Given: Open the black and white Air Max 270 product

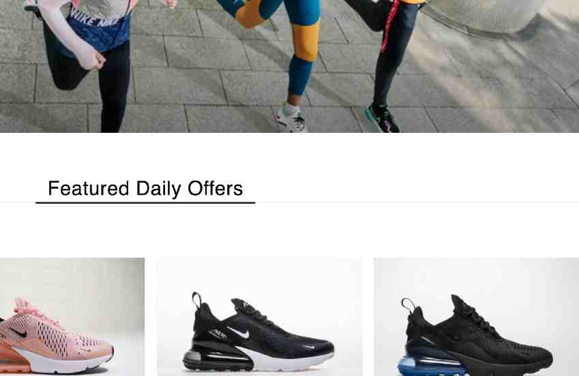Looking at the screenshot, I should [x=260, y=317].
